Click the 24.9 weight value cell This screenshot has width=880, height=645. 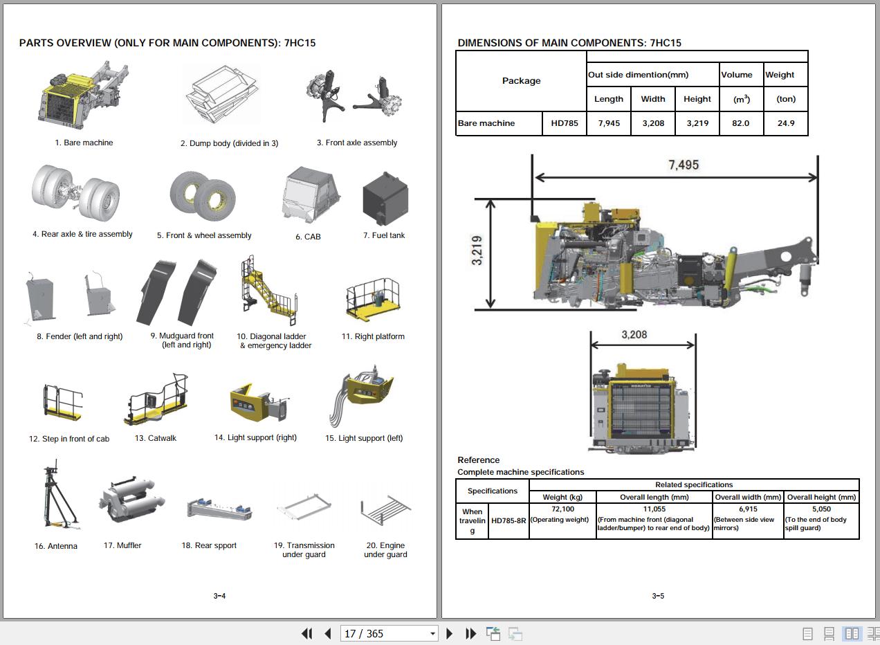pos(786,123)
